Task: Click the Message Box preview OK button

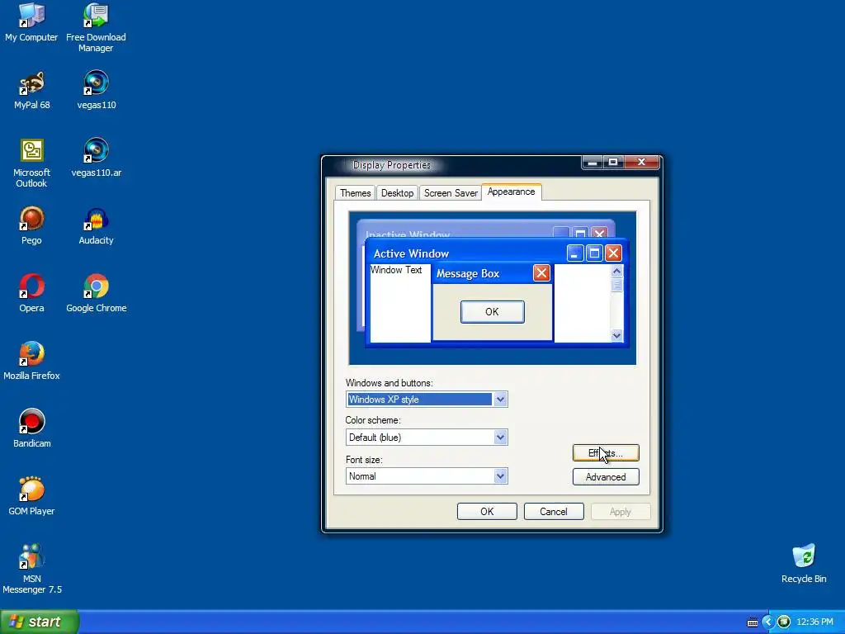Action: [x=492, y=311]
